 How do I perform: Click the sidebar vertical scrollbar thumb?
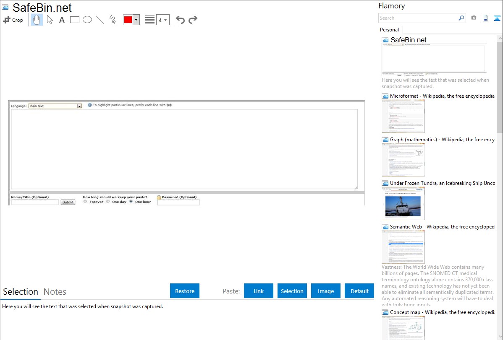(500, 87)
